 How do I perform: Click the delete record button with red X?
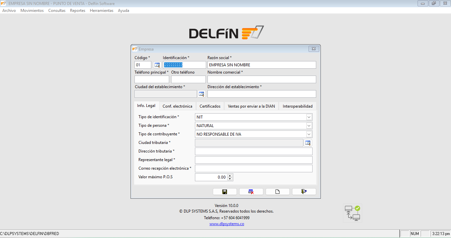[251, 192]
